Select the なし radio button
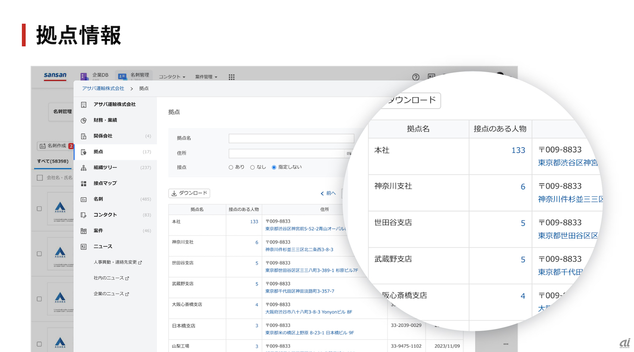The image size is (634, 352). tap(253, 168)
